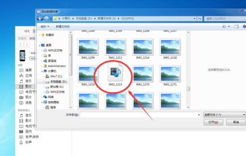246x156 pixels.
Task: Click the 文件名 input field
Action: tap(140, 115)
